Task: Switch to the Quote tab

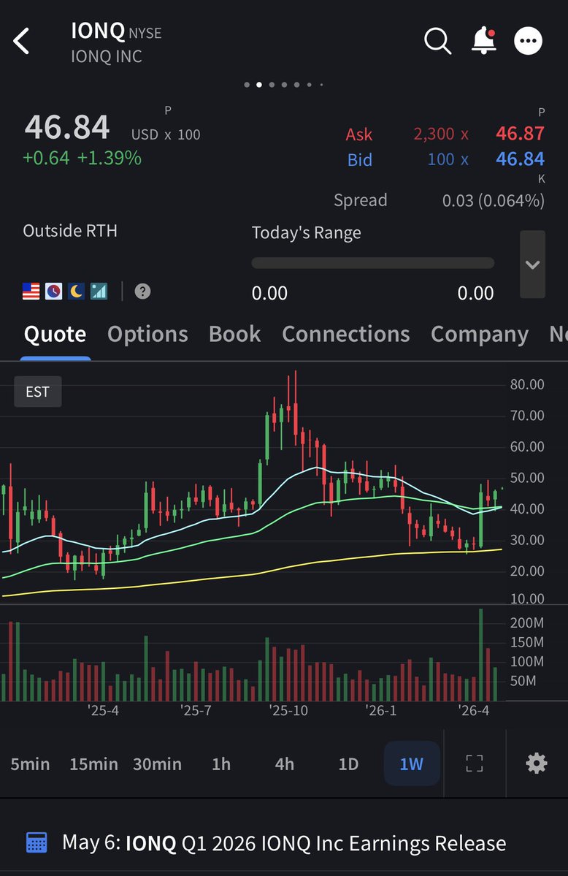Action: pyautogui.click(x=55, y=334)
